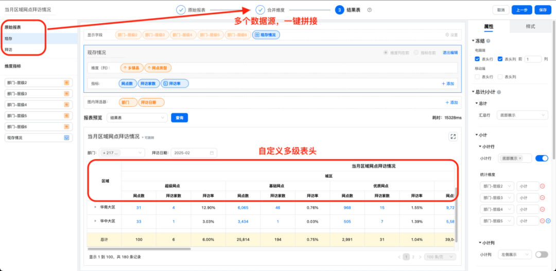Remove 部门-层级2 subtotal dimension row
The image size is (556, 271).
pyautogui.click(x=542, y=186)
